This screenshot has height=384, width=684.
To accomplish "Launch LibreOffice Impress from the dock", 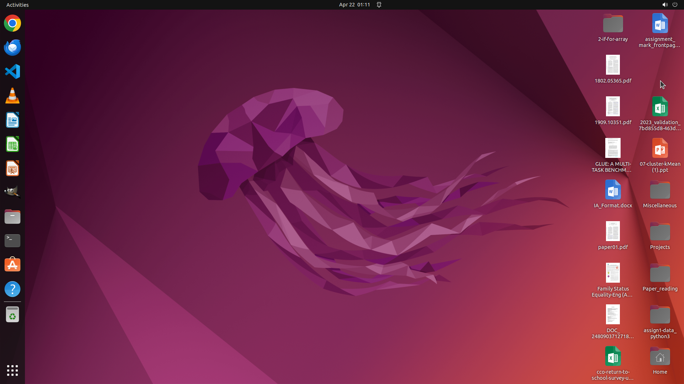I will [x=12, y=169].
